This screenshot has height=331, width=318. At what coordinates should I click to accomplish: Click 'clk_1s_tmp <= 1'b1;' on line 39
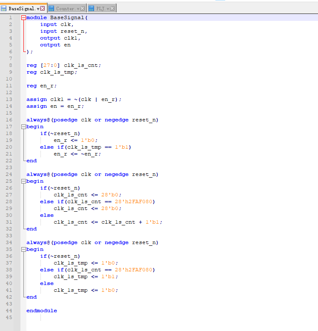pos(86,276)
